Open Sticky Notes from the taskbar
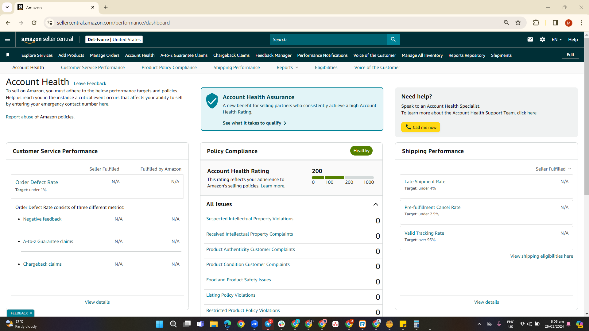 click(403, 324)
